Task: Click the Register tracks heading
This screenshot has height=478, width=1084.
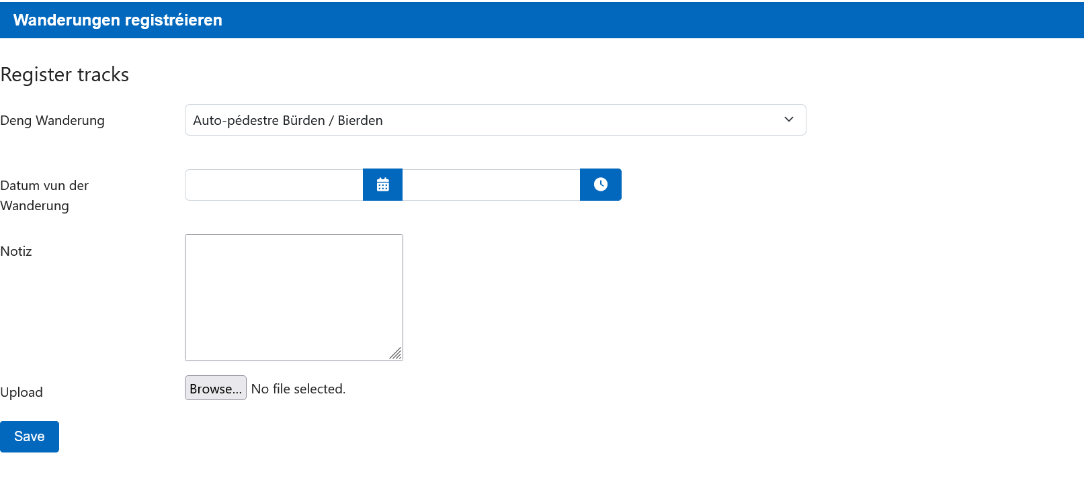Action: pyautogui.click(x=65, y=75)
